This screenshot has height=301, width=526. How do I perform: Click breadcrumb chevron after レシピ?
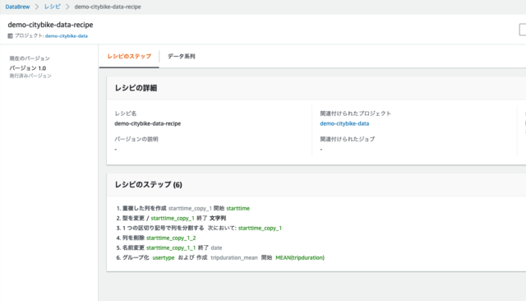(67, 7)
